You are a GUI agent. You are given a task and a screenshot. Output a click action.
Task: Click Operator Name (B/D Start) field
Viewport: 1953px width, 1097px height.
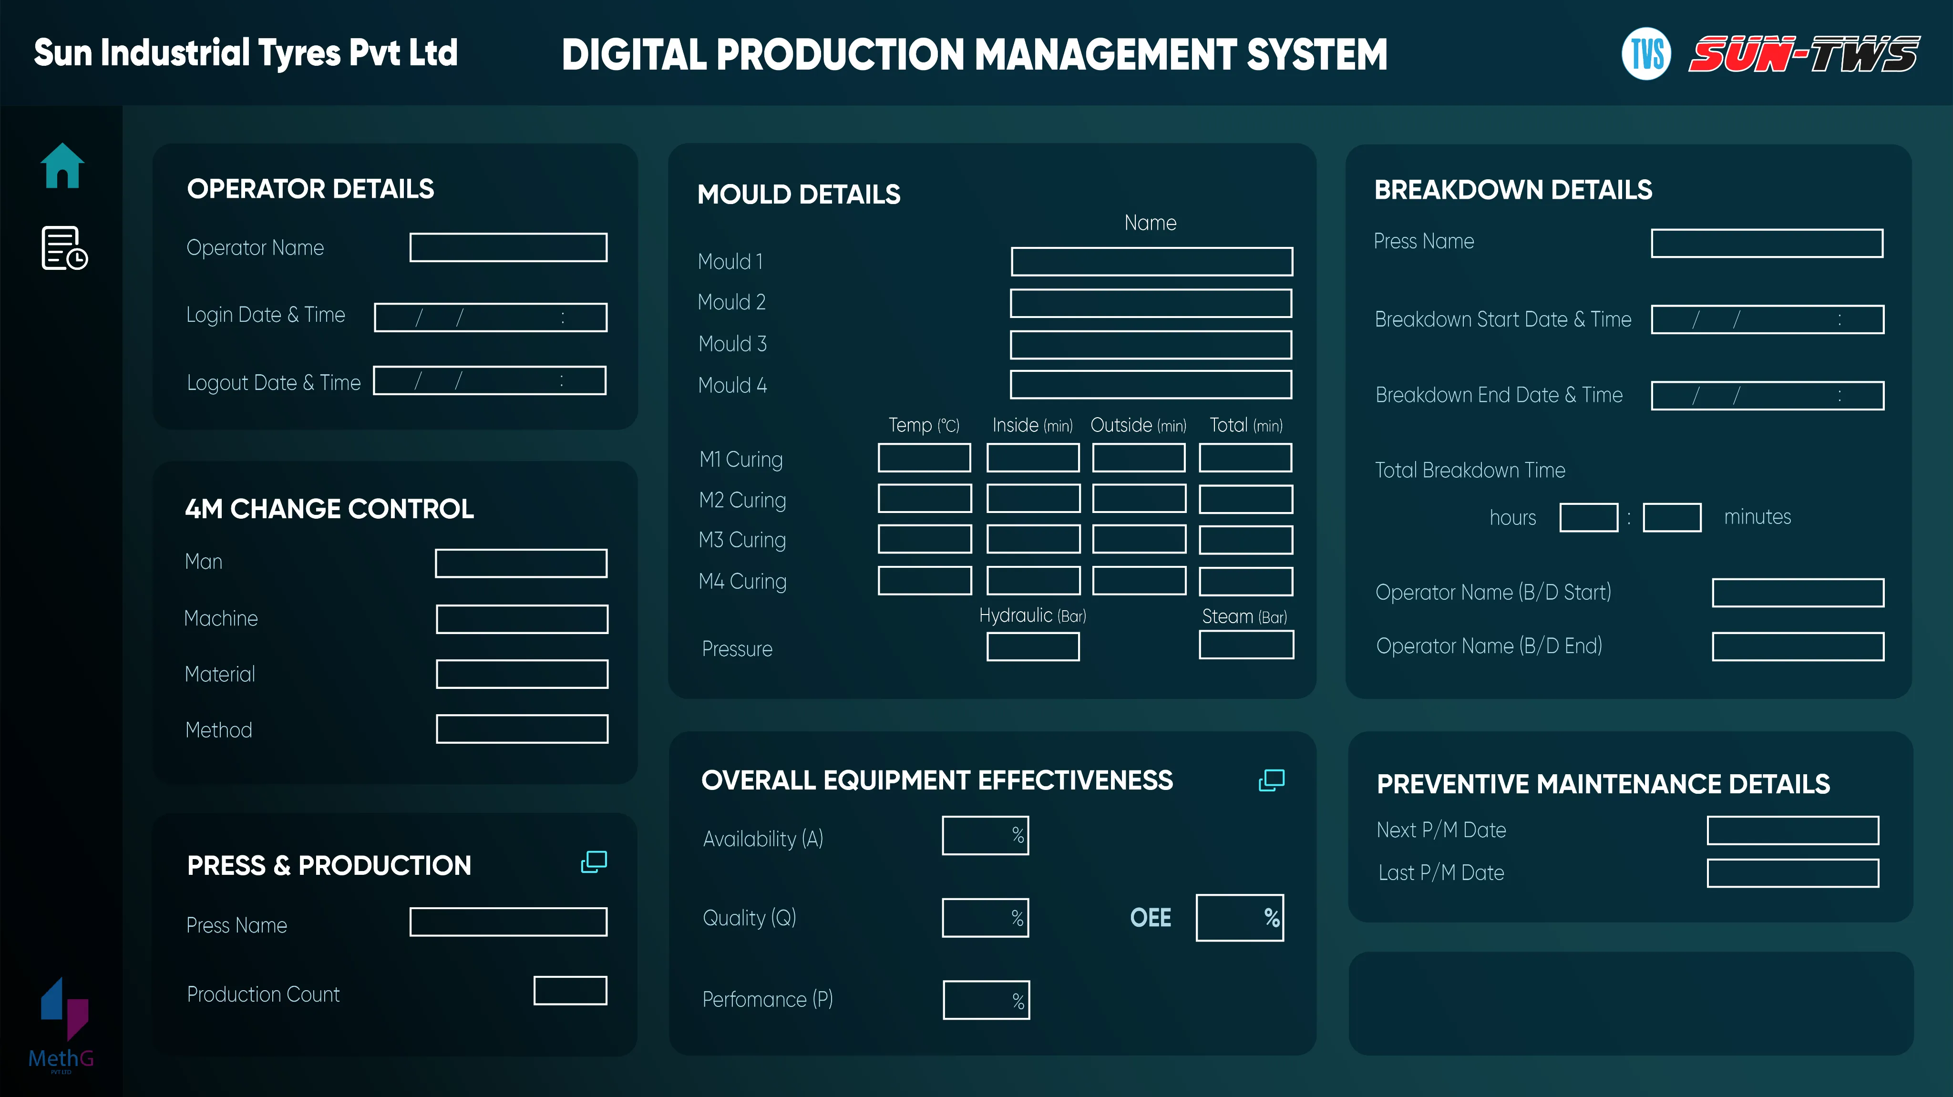click(1799, 593)
